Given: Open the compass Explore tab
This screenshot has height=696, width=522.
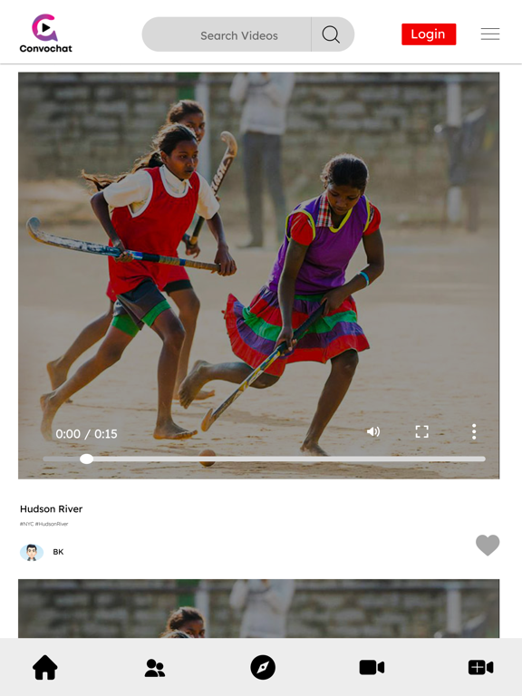Looking at the screenshot, I should pos(263,667).
